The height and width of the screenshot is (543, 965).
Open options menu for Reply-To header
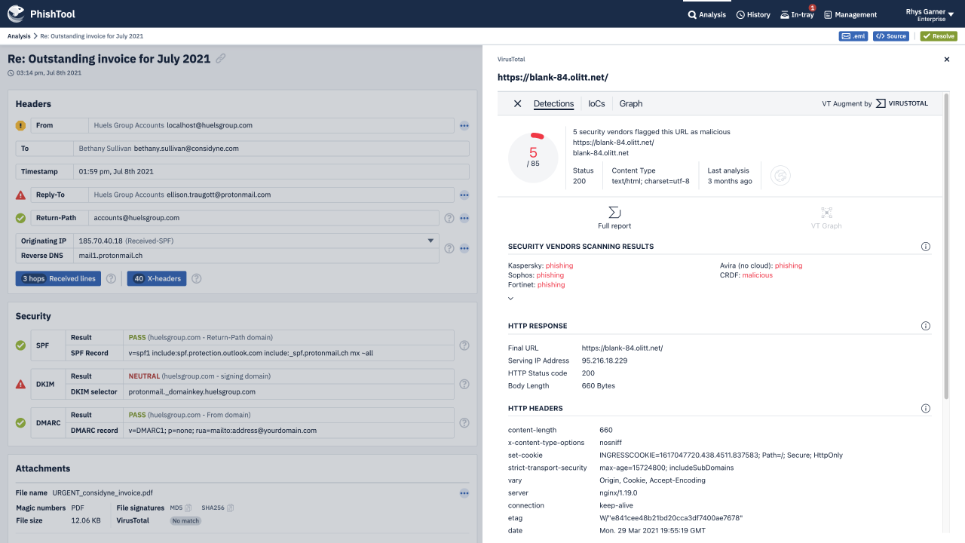point(464,195)
